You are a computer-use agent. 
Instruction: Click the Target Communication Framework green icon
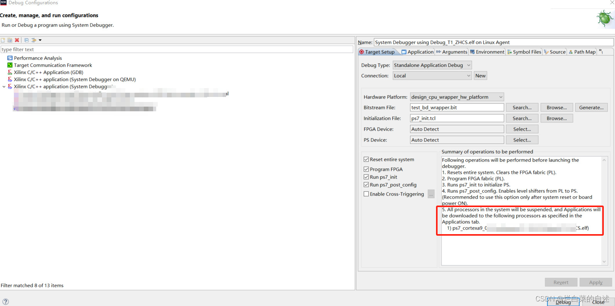tap(10, 65)
